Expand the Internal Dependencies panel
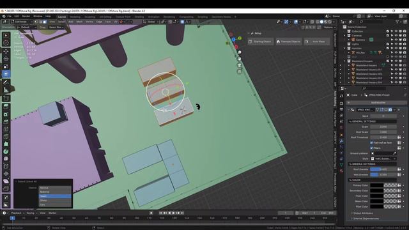This screenshot has width=409, height=230. click(364, 218)
